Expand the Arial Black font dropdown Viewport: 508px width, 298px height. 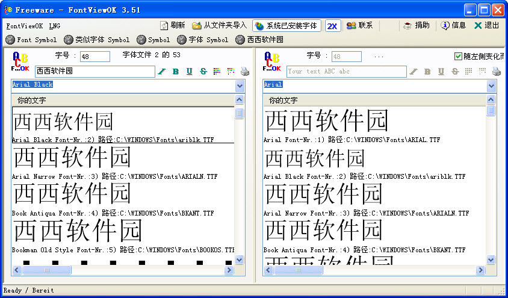point(240,86)
